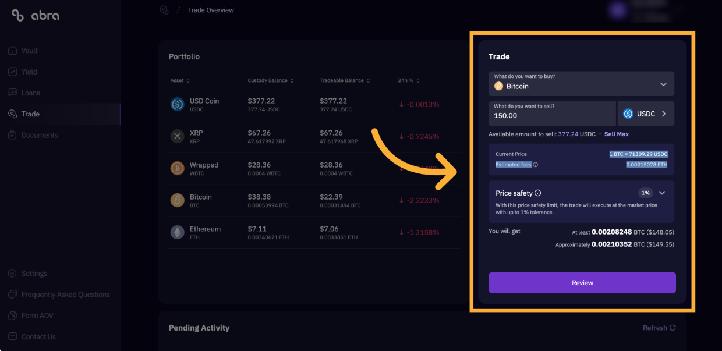This screenshot has width=722, height=351.
Task: Click the Price safety info icon
Action: tap(538, 193)
